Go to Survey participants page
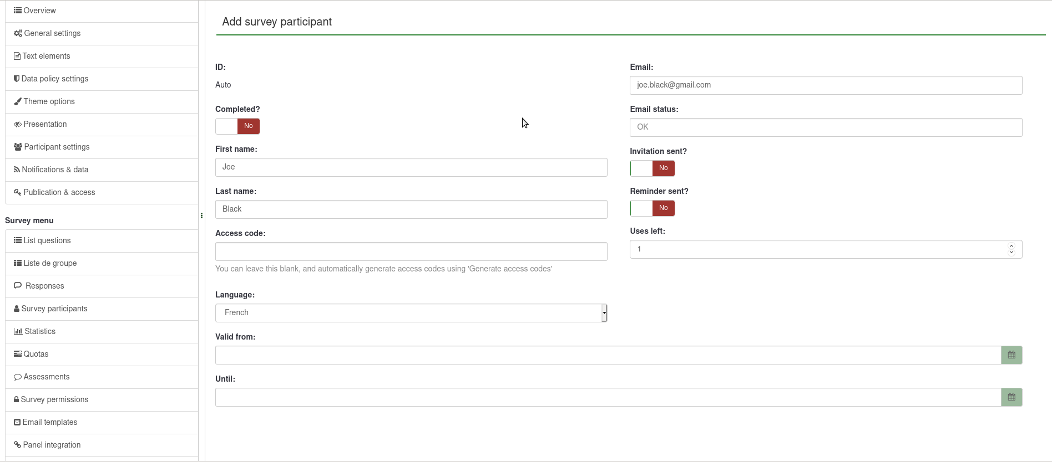The image size is (1052, 462). click(x=54, y=309)
